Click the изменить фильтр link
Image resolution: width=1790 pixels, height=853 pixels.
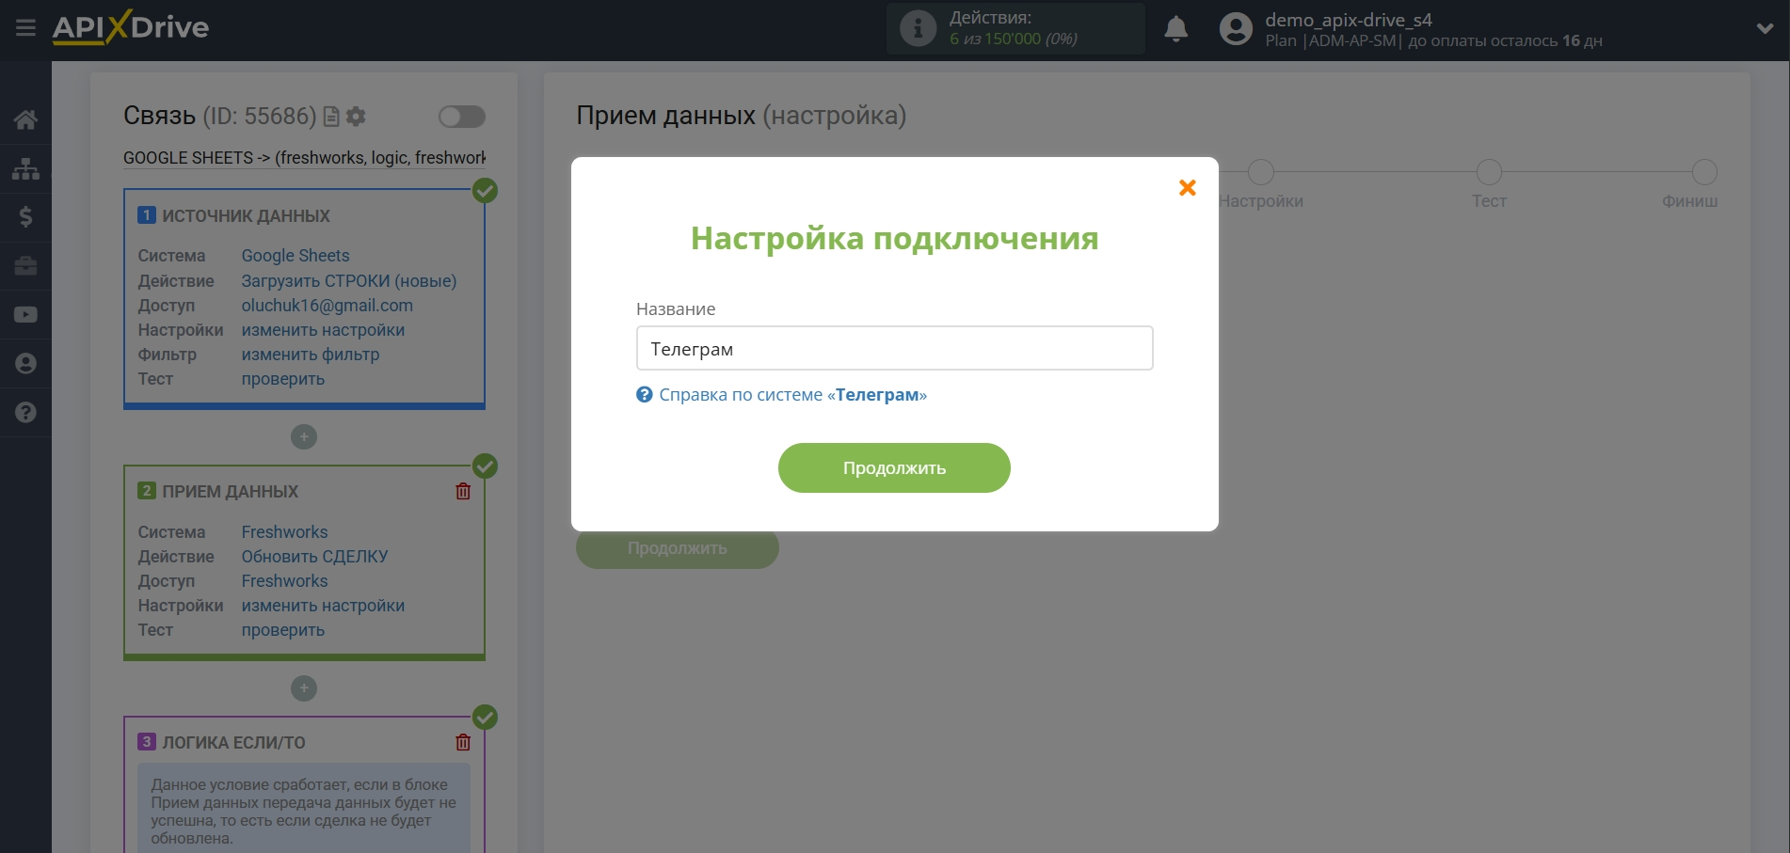(310, 355)
